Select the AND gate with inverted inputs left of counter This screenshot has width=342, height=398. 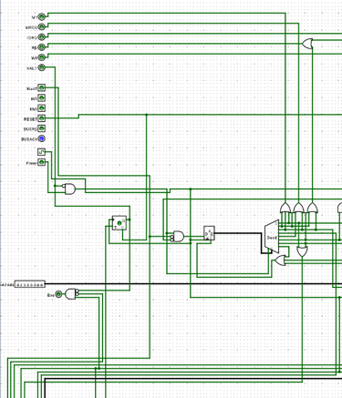click(x=178, y=237)
